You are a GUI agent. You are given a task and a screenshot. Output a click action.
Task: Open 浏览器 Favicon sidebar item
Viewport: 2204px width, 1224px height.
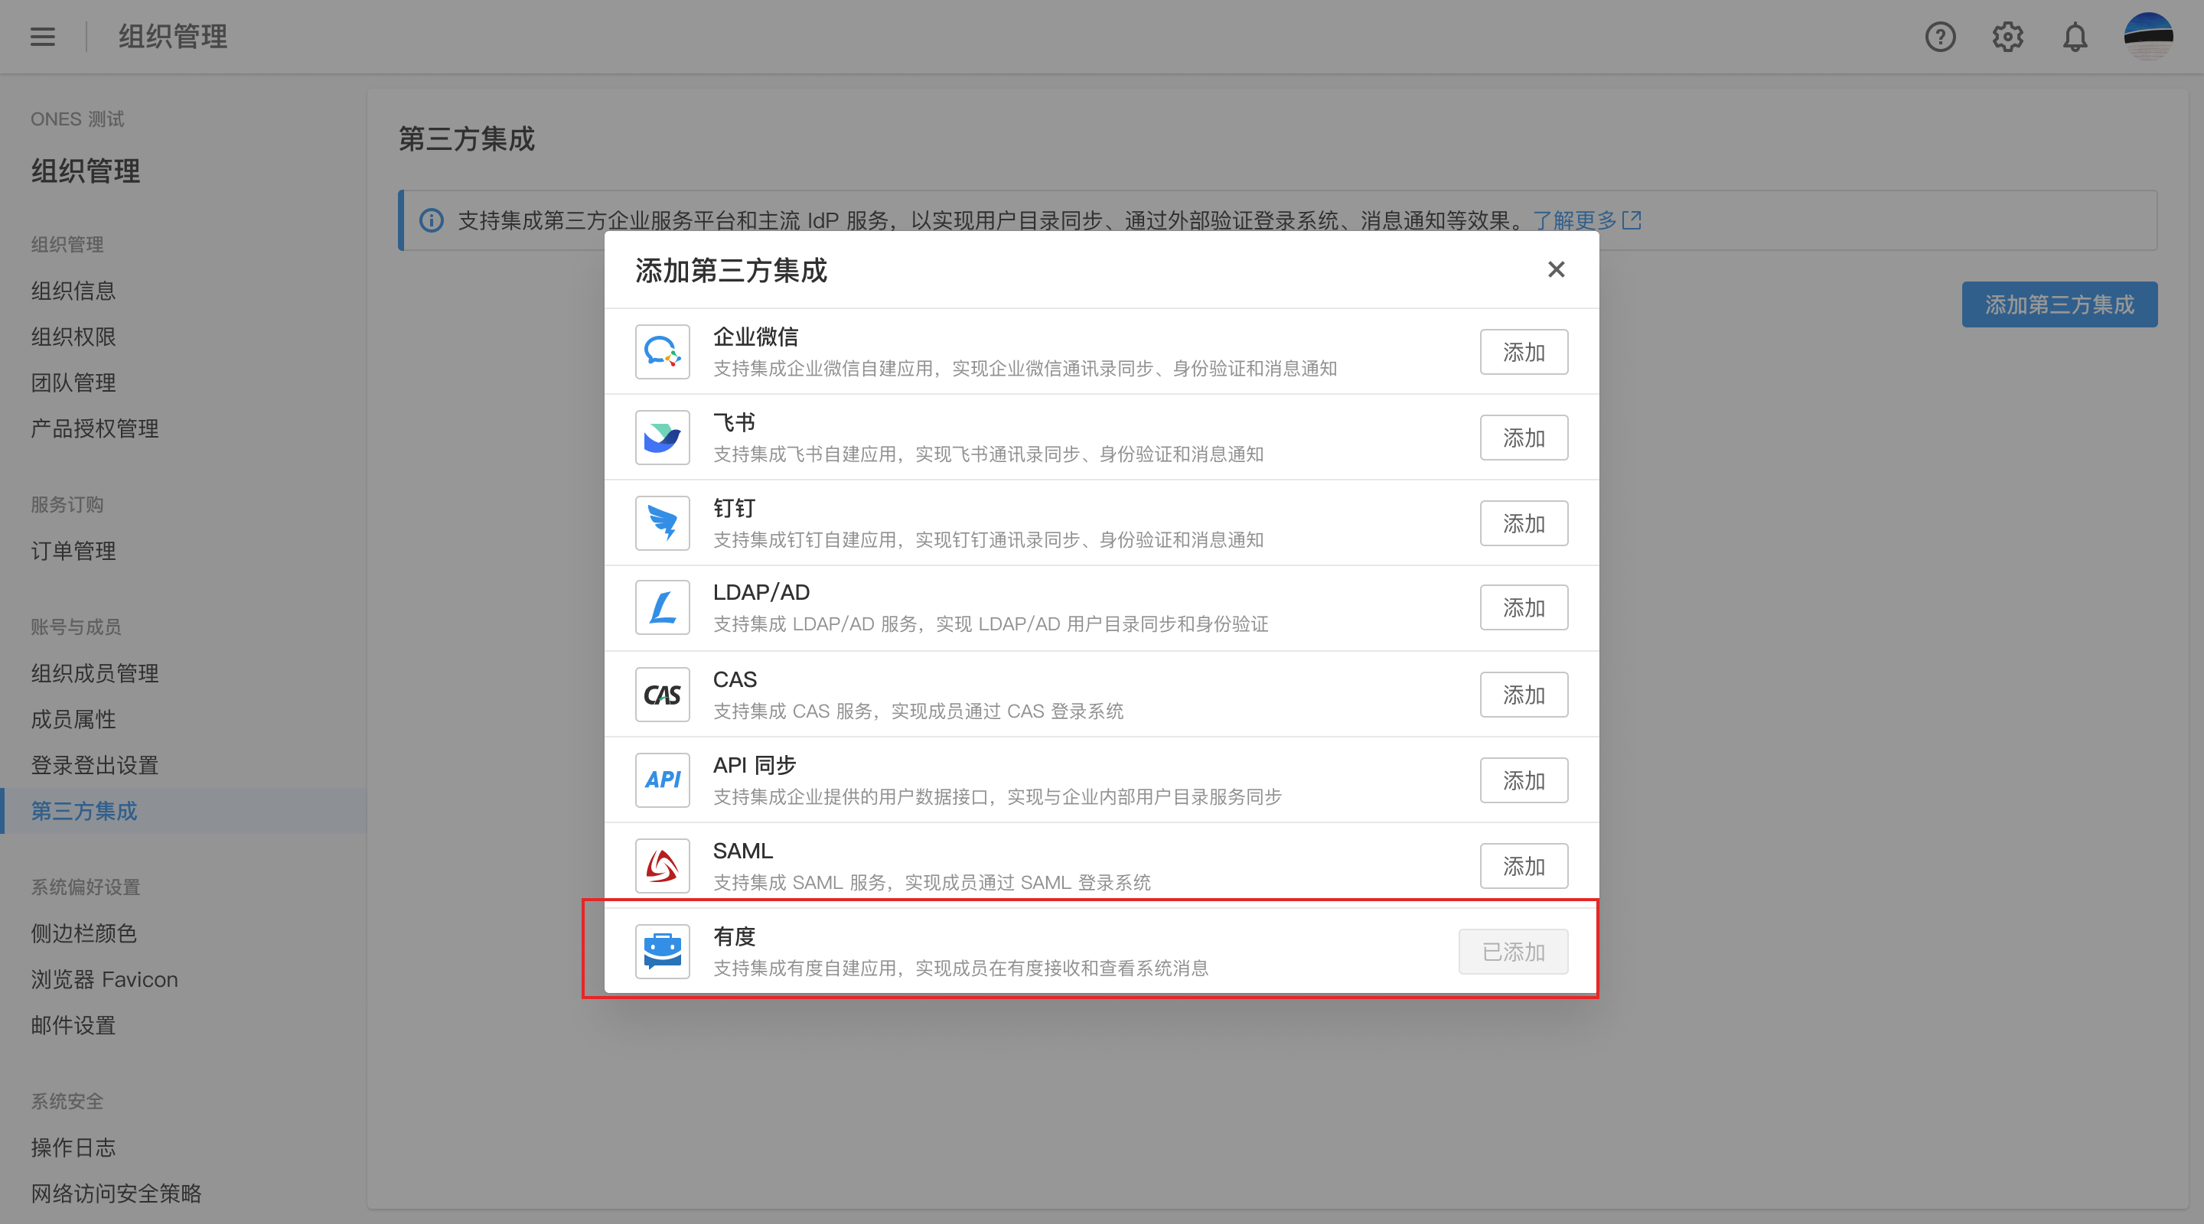(x=104, y=979)
